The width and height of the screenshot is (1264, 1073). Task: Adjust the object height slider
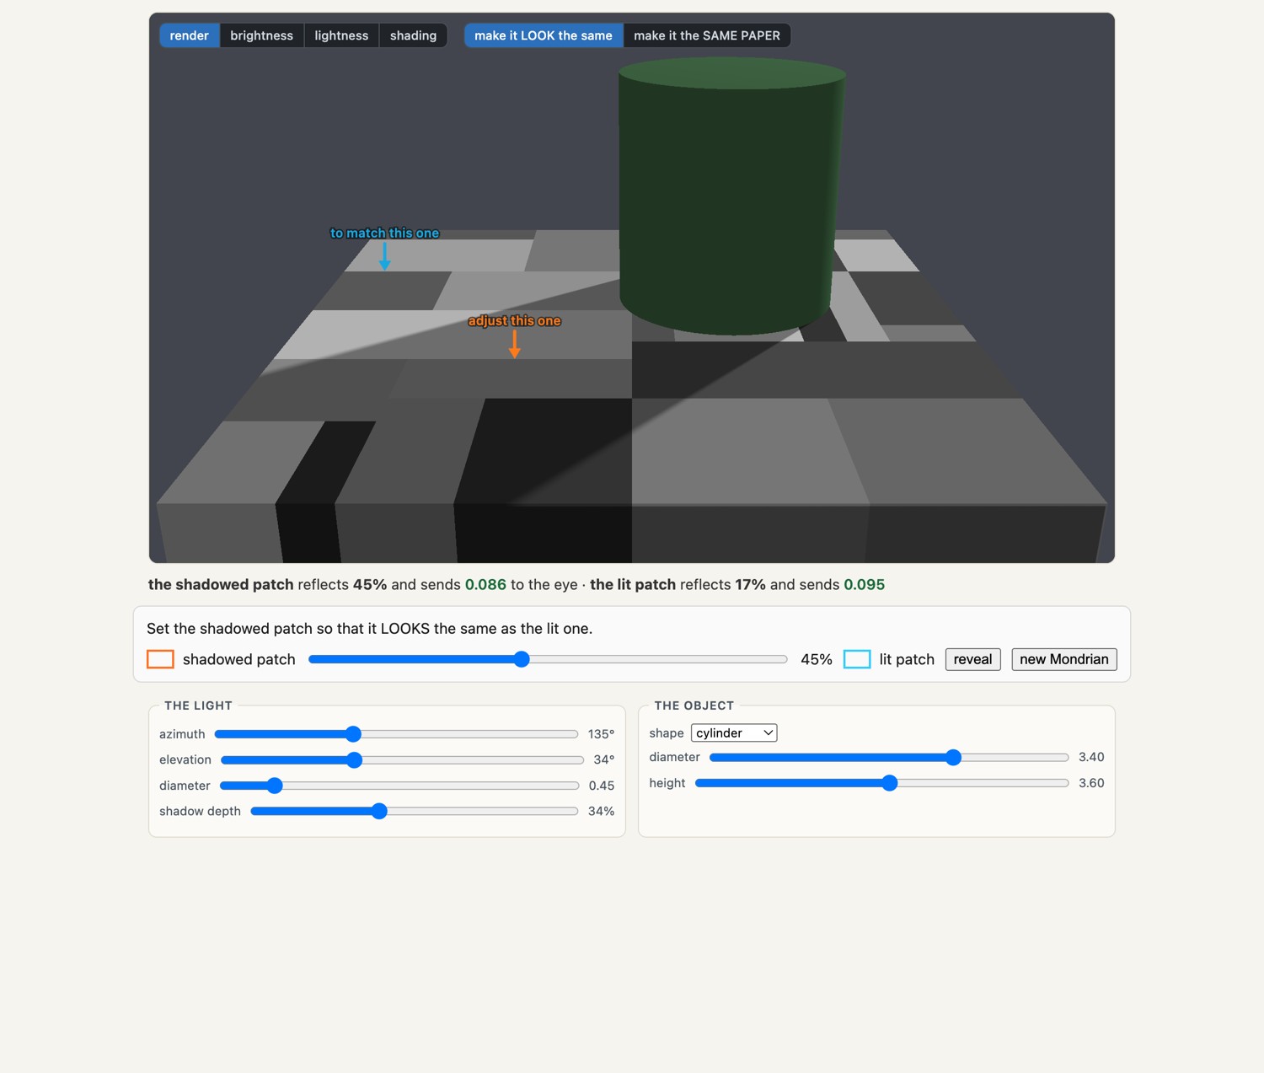(x=881, y=783)
